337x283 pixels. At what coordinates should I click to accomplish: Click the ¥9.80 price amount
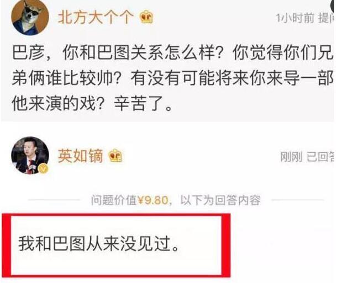(x=153, y=200)
